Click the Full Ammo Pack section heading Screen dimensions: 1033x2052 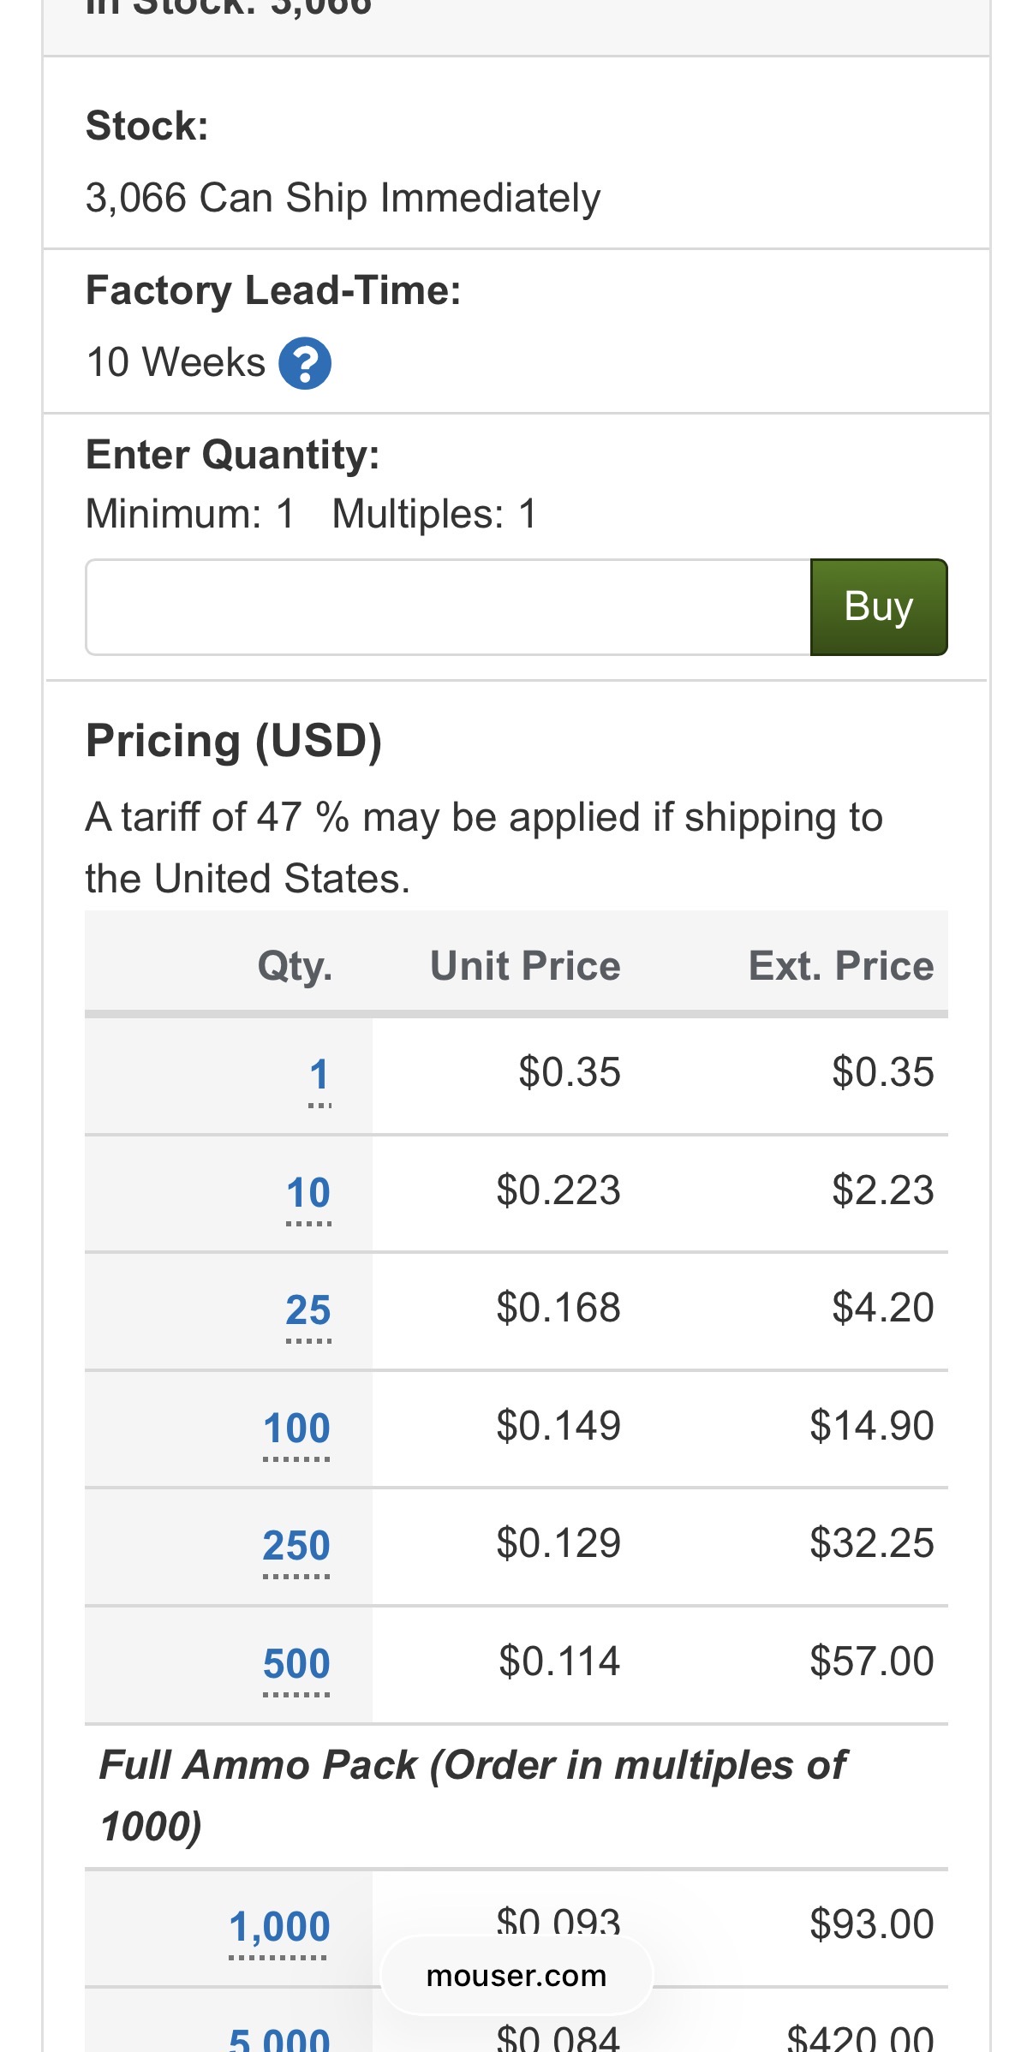(473, 1795)
